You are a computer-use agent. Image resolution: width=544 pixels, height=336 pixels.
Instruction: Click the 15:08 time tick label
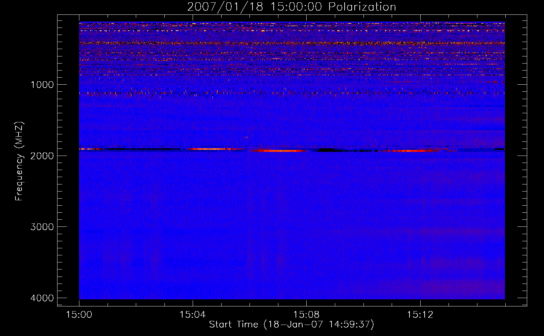[x=306, y=315]
